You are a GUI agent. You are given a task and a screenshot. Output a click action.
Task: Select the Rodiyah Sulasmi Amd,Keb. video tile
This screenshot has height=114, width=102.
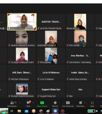[22, 90]
